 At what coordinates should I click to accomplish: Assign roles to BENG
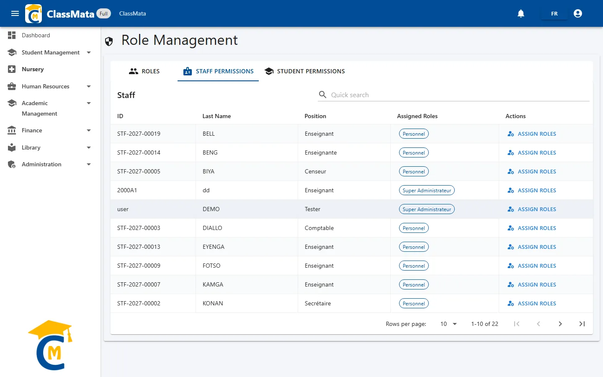point(532,152)
